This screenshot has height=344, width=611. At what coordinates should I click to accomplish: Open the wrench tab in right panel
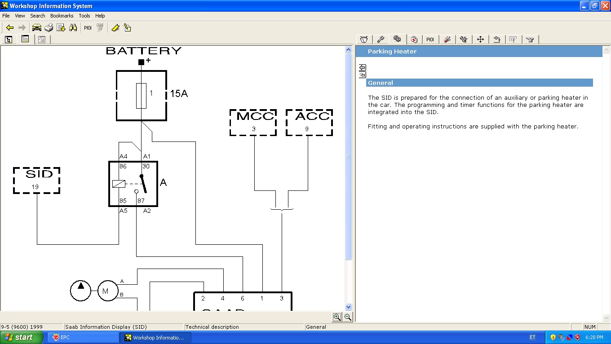click(380, 40)
